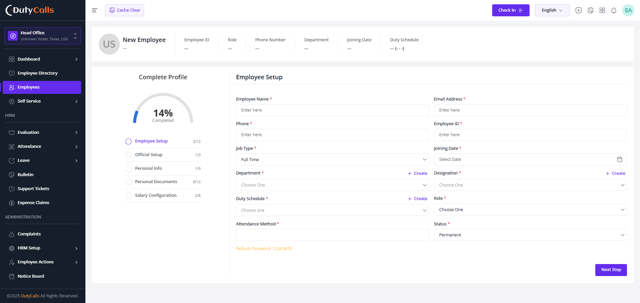Select the Personal Documents step radio
Viewport: 640px width, 303px height.
click(128, 182)
